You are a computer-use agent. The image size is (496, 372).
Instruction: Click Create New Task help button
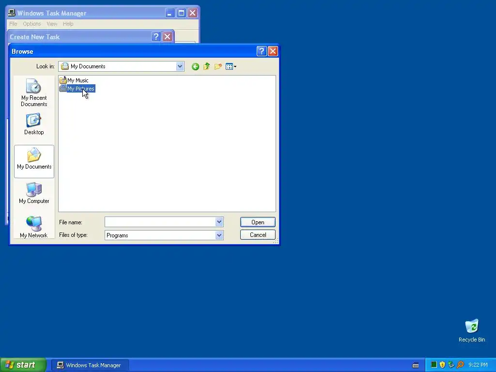pyautogui.click(x=155, y=37)
